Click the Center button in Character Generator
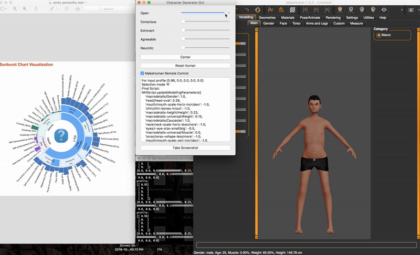Screen dimensions: 420x255 (x=185, y=57)
